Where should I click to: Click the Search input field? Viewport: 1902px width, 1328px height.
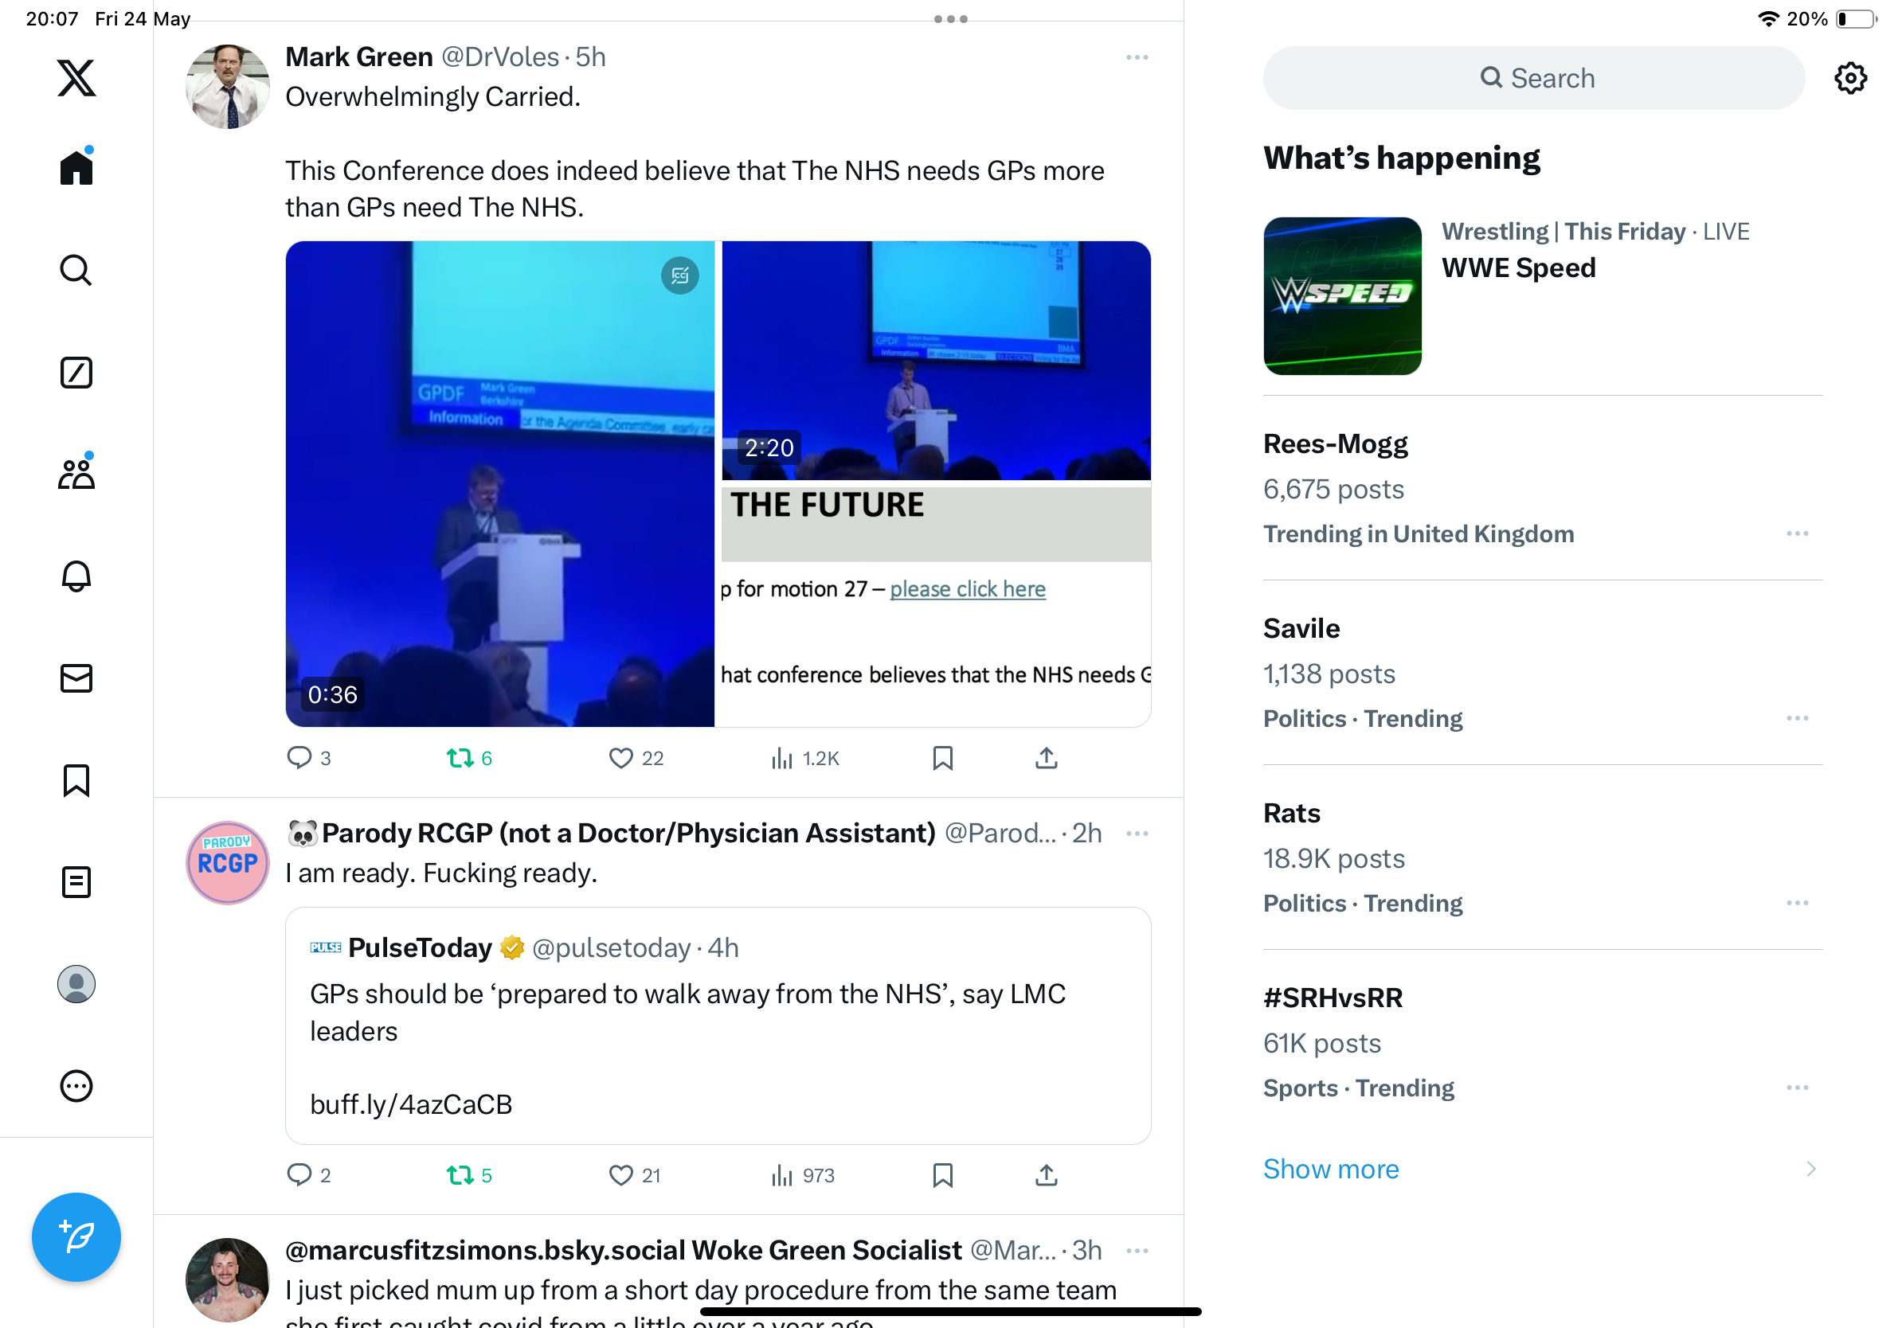pyautogui.click(x=1533, y=78)
